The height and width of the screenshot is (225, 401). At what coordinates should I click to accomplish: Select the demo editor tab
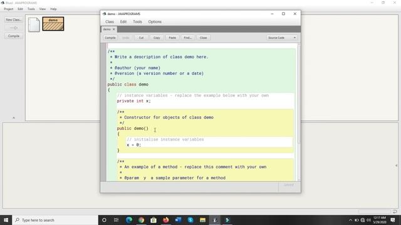click(x=107, y=29)
